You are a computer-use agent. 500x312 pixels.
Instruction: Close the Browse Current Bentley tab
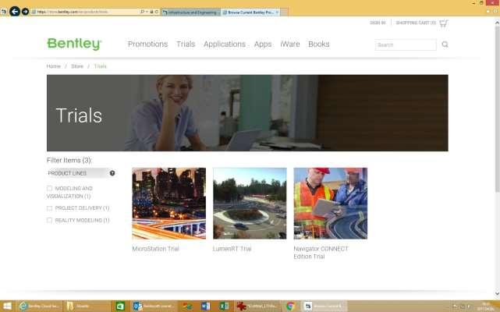pos(277,12)
